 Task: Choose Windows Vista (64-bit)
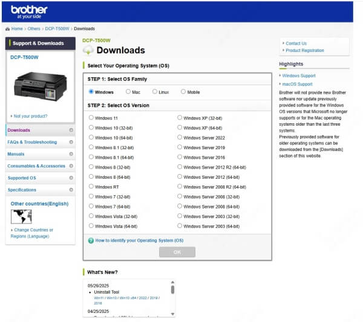(x=91, y=225)
